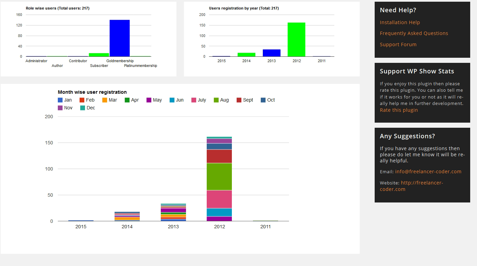Click the July legend color swatch
The width and height of the screenshot is (477, 266).
point(194,100)
